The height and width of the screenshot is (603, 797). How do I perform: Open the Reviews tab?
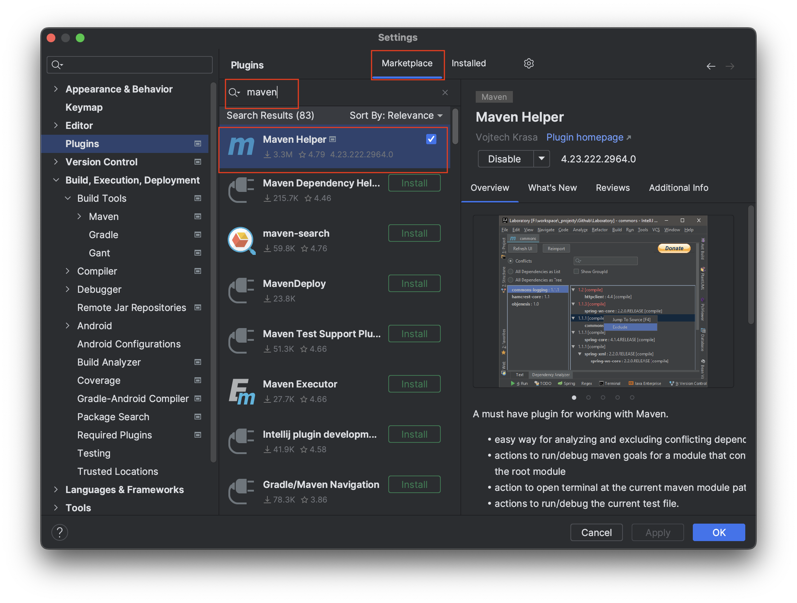pos(612,188)
